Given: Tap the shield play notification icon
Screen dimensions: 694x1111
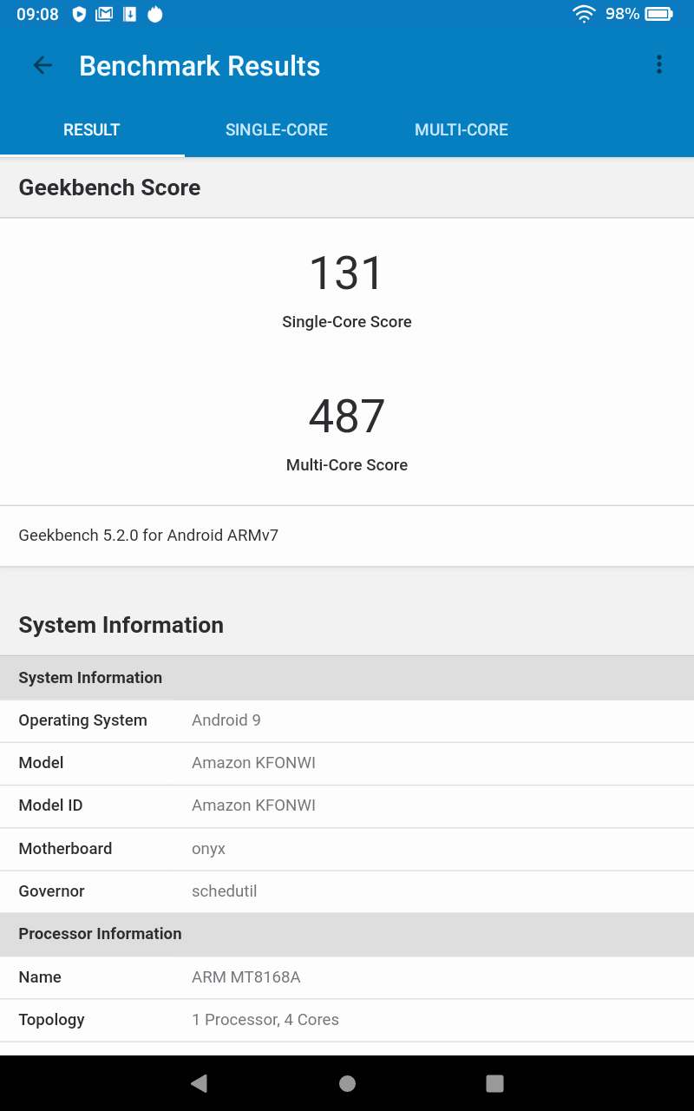Looking at the screenshot, I should point(79,14).
